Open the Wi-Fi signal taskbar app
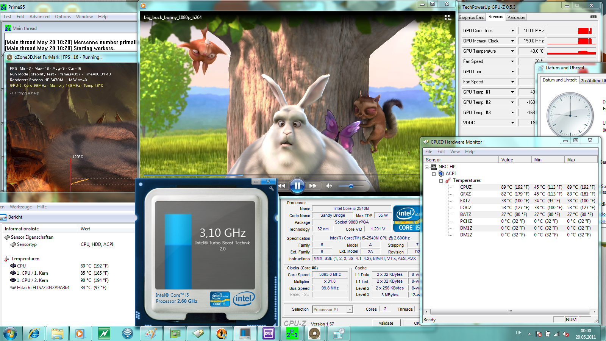The height and width of the screenshot is (341, 606). 128,334
